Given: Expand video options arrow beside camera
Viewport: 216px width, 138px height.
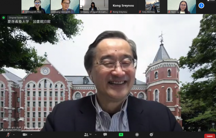Looking at the screenshot, I should [x=31, y=135].
